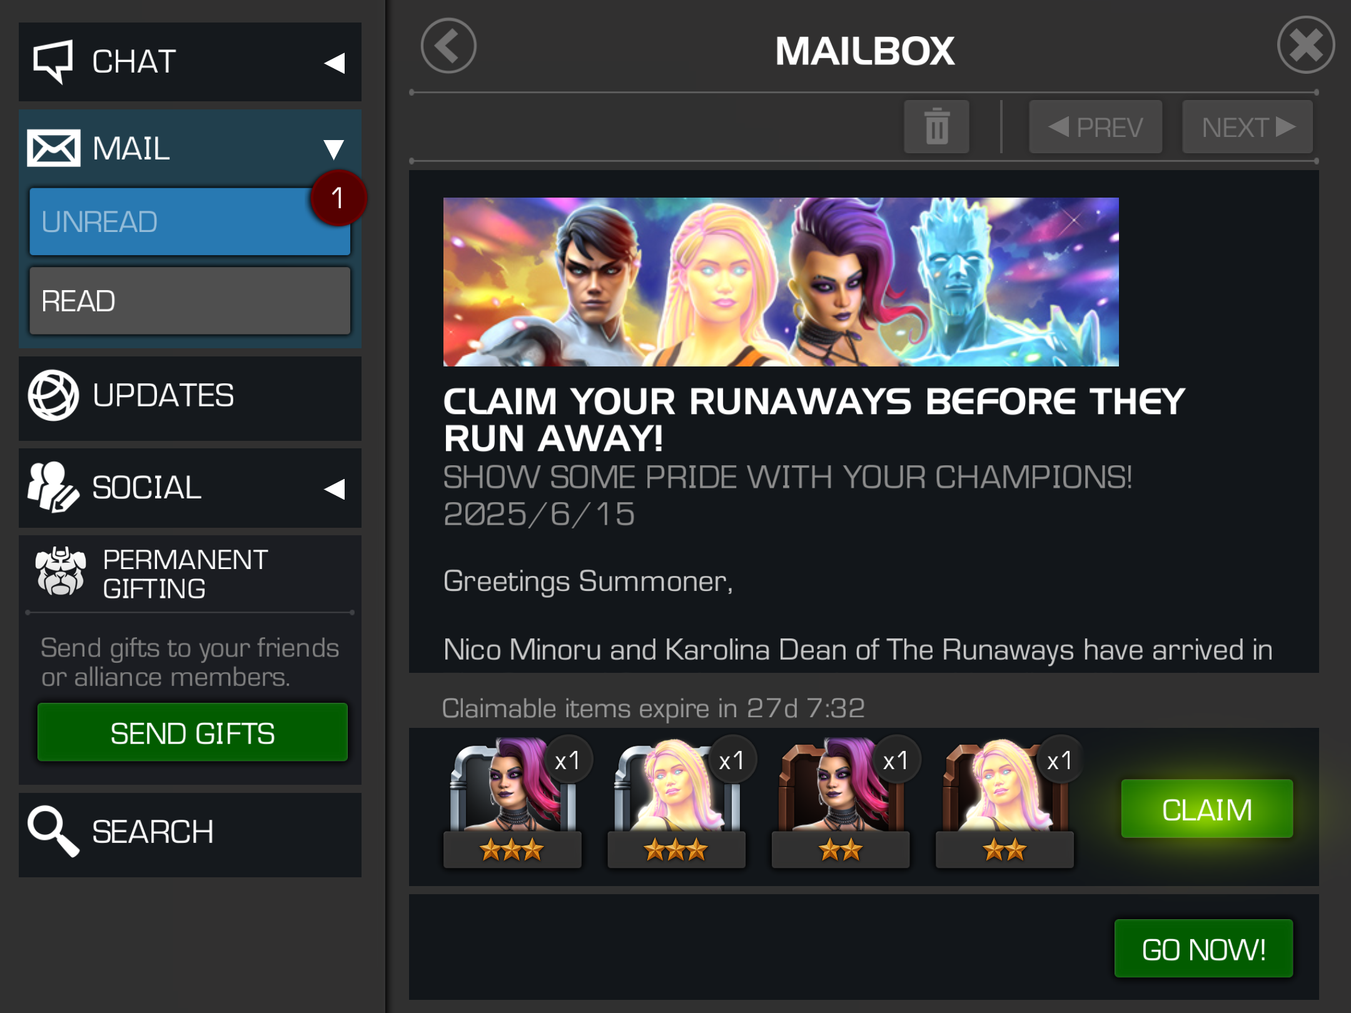Click the Search magnifying glass icon
This screenshot has height=1013, width=1351.
(x=53, y=831)
